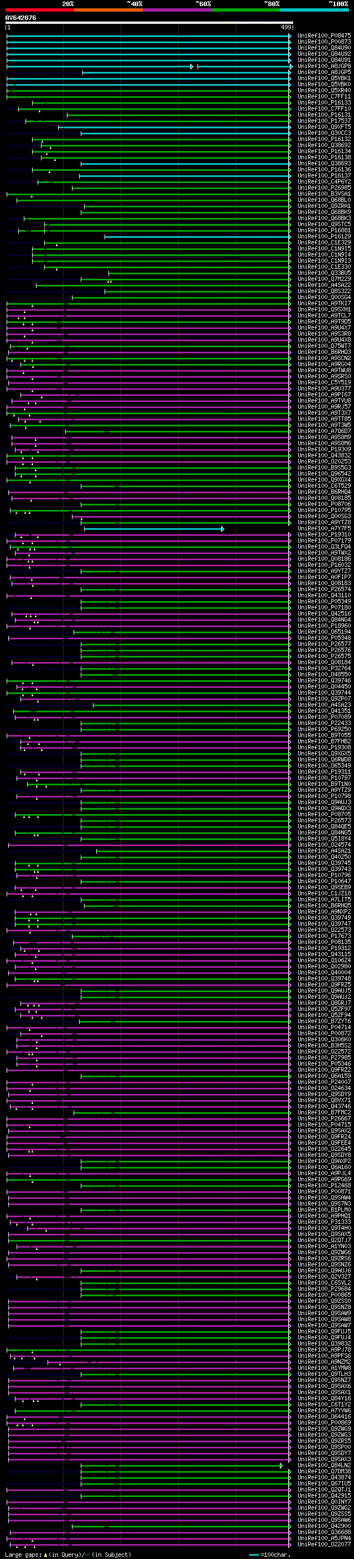
Task: Select the UniRef100_Q75WT7 label
Action: (324, 346)
